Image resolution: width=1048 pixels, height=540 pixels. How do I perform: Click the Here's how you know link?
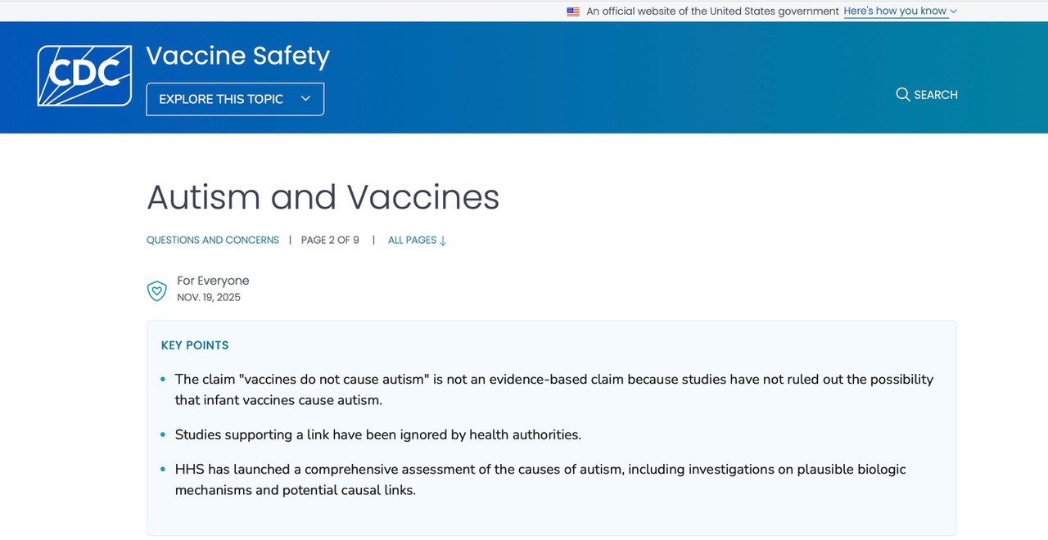point(895,11)
